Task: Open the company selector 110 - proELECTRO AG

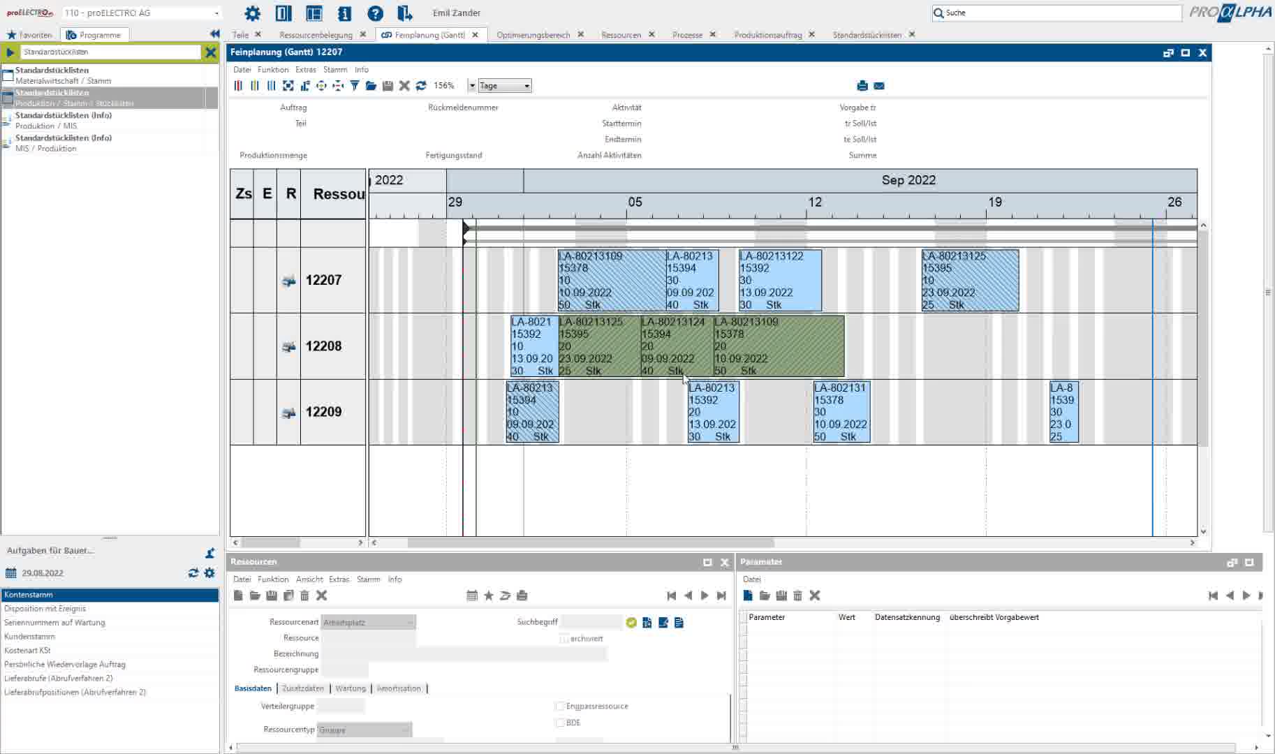Action: [x=142, y=13]
